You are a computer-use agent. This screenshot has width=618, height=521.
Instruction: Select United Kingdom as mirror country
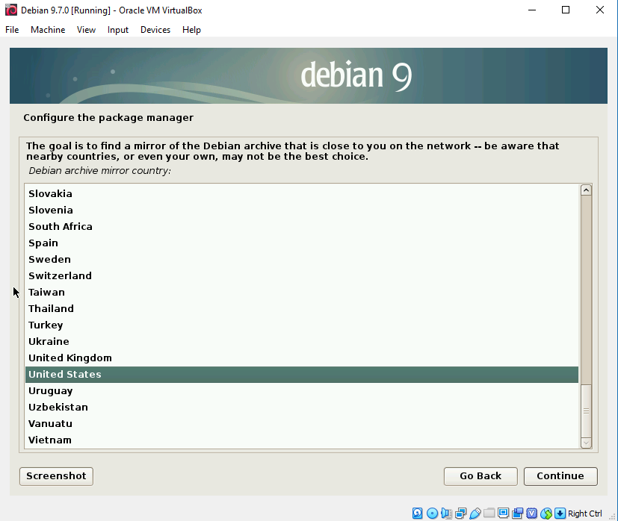pos(302,358)
